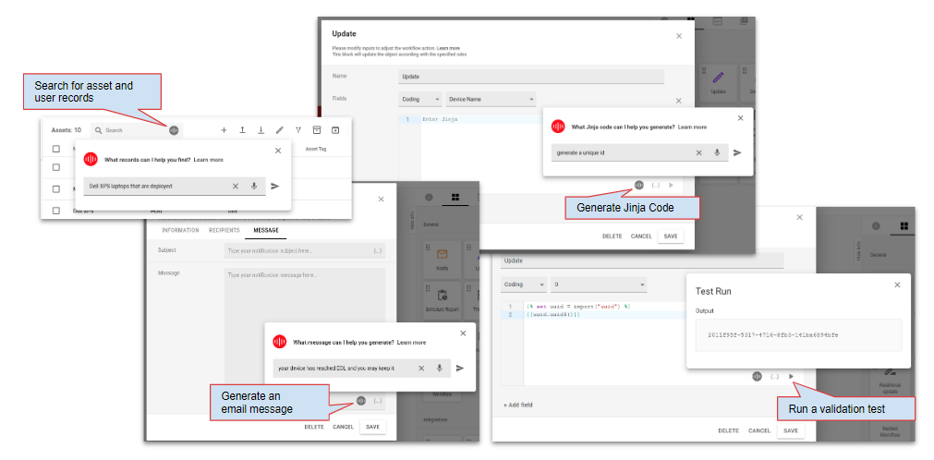Check the third asset row checkbox
The image size is (934, 460).
[x=56, y=211]
